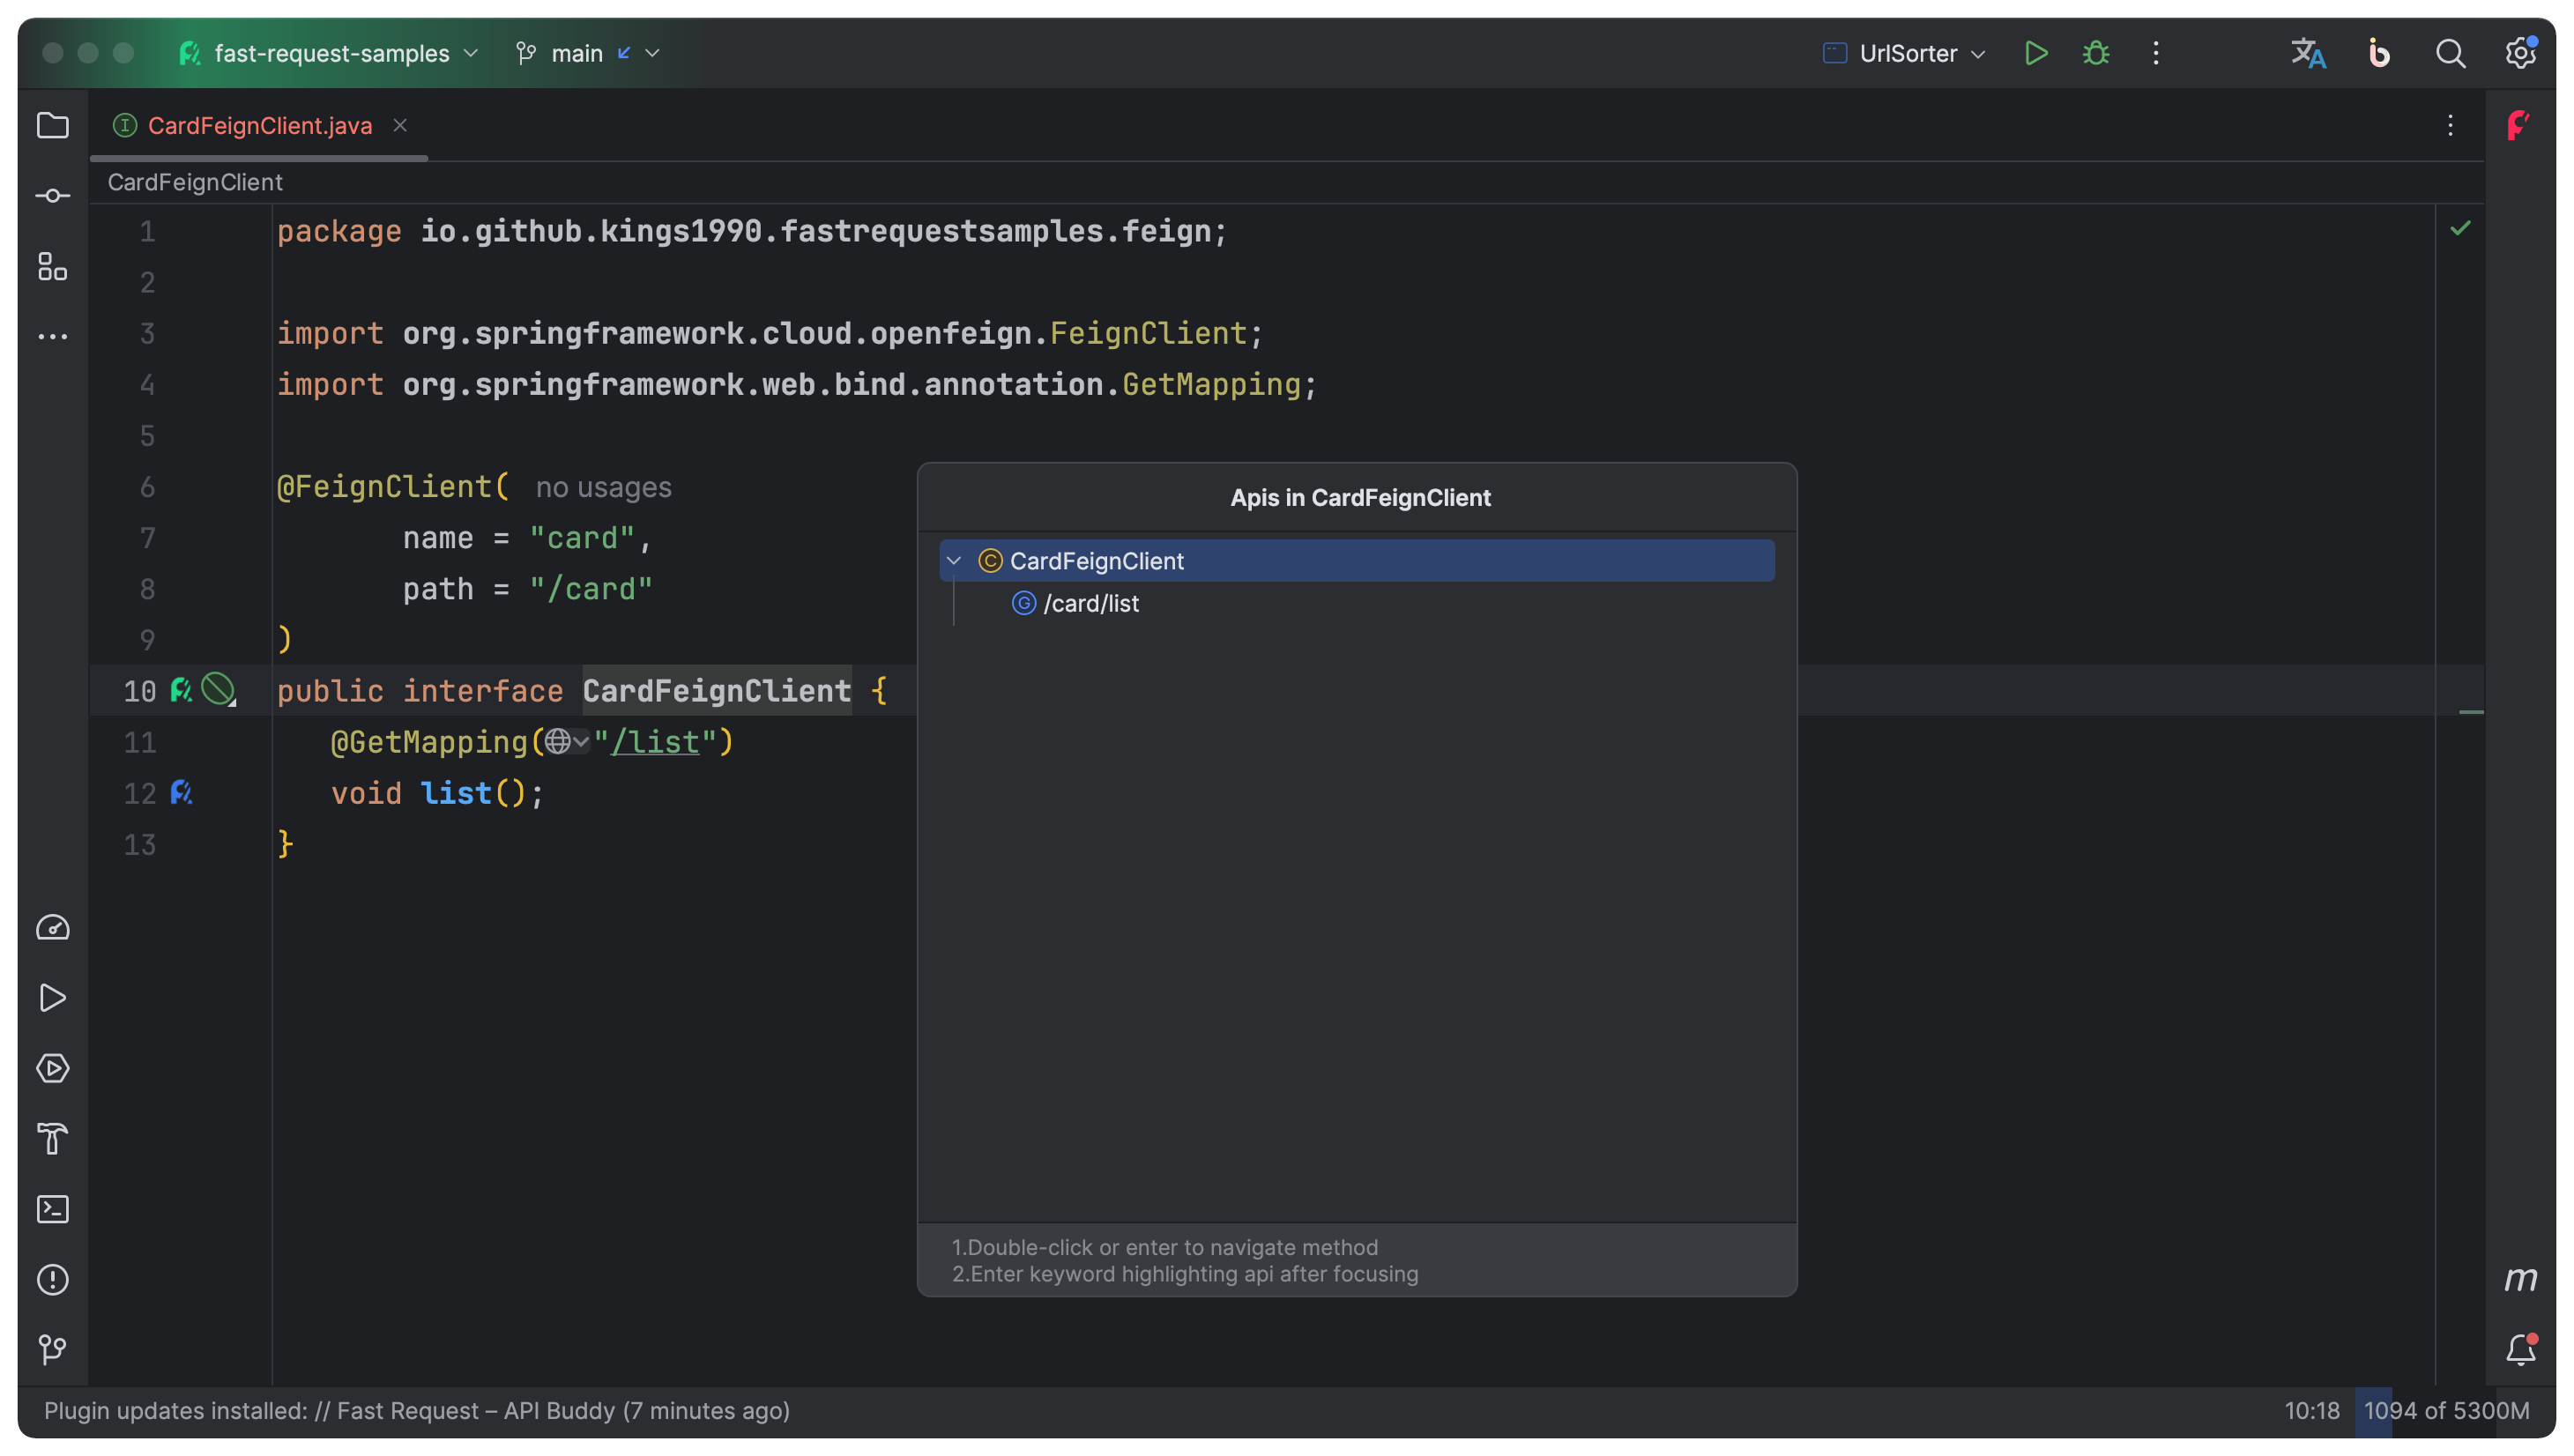The height and width of the screenshot is (1456, 2574).
Task: Collapse the CardFeignClient tree node
Action: [954, 561]
